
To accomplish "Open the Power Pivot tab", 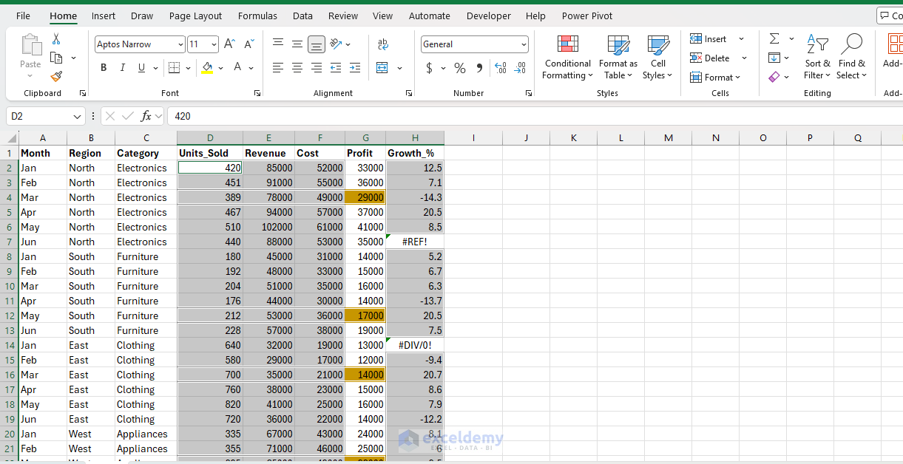I will 587,16.
